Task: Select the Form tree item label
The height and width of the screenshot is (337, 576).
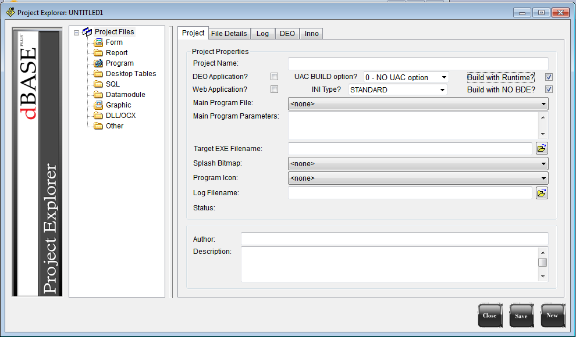Action: tap(114, 42)
